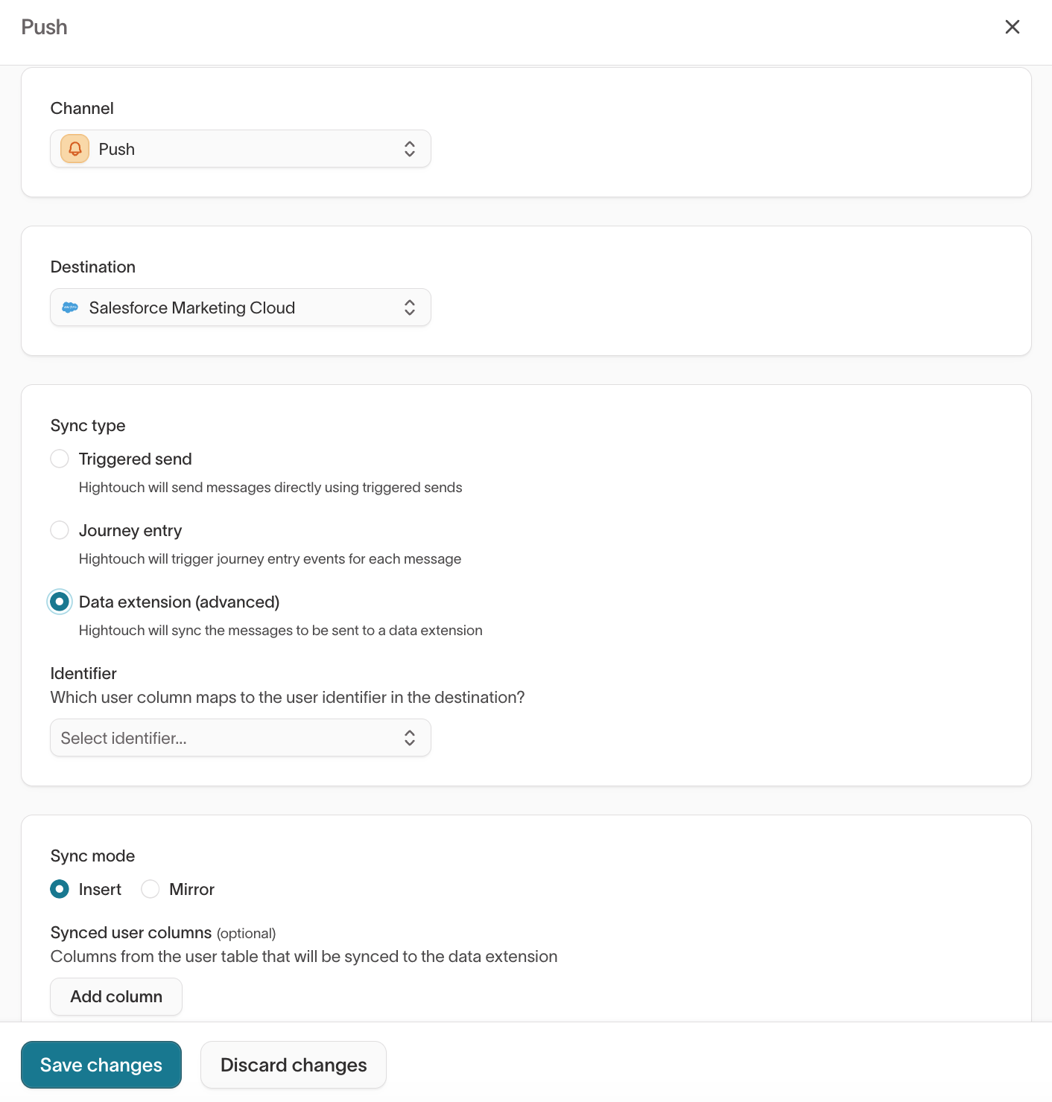The image size is (1052, 1102).
Task: Open the Destination dropdown
Action: pyautogui.click(x=240, y=307)
